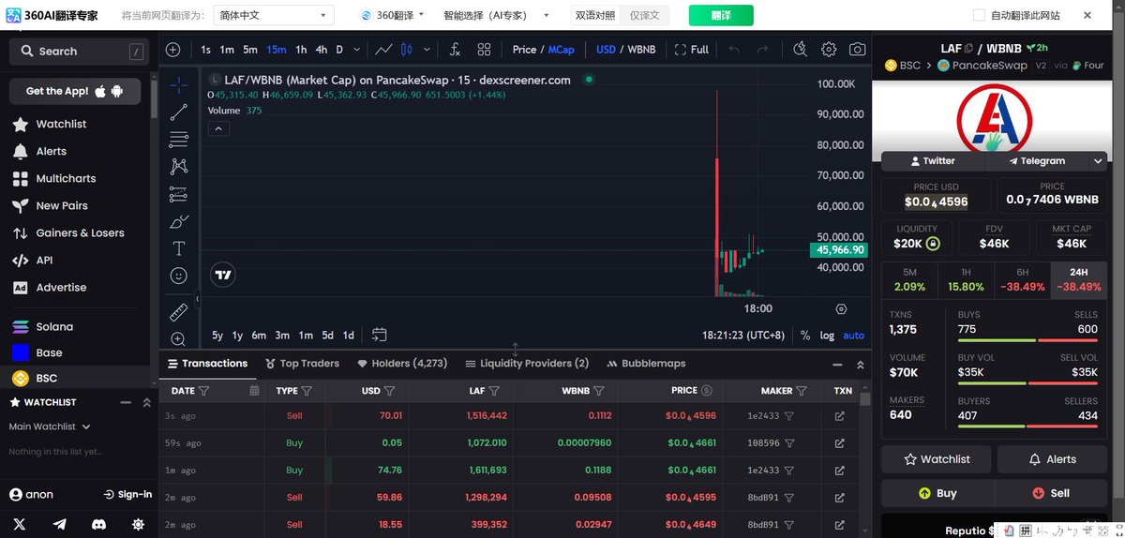The width and height of the screenshot is (1125, 538).
Task: Select the pattern drawing tool
Action: click(x=179, y=167)
